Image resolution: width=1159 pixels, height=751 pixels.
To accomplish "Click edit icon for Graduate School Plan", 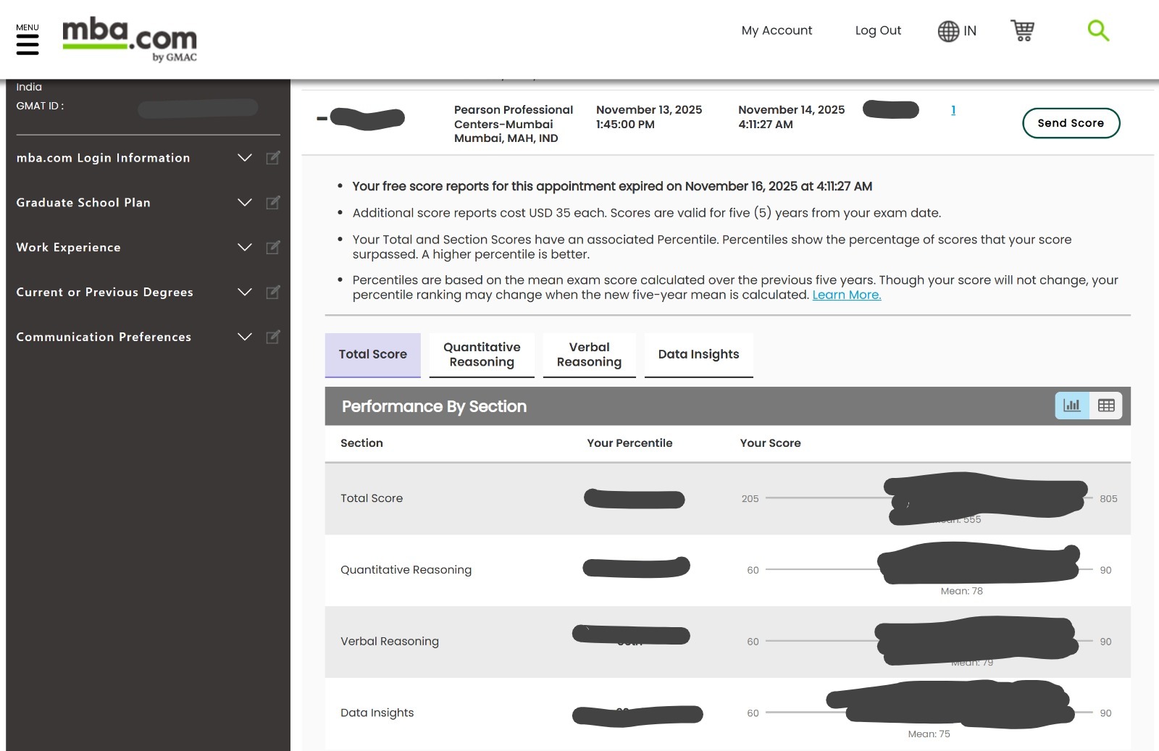I will click(x=273, y=203).
